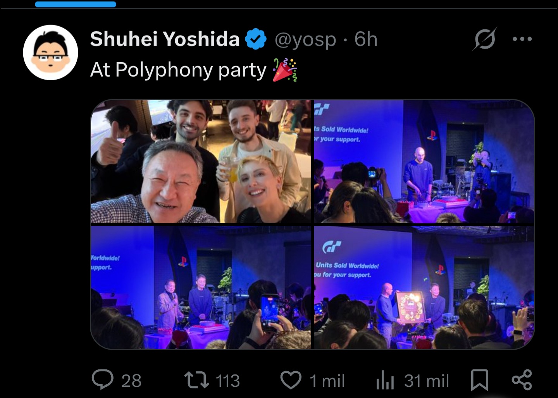The image size is (558, 398).
Task: Bookmark this Polyphony party tweet
Action: [479, 380]
